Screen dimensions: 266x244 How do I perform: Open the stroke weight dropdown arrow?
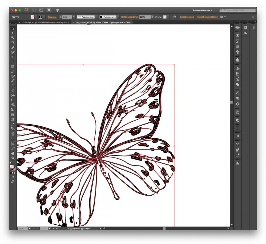point(74,17)
